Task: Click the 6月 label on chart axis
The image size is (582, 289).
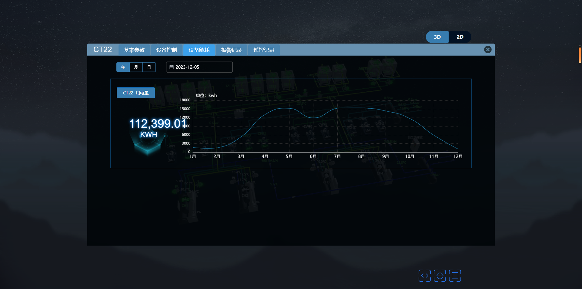Action: pos(313,156)
